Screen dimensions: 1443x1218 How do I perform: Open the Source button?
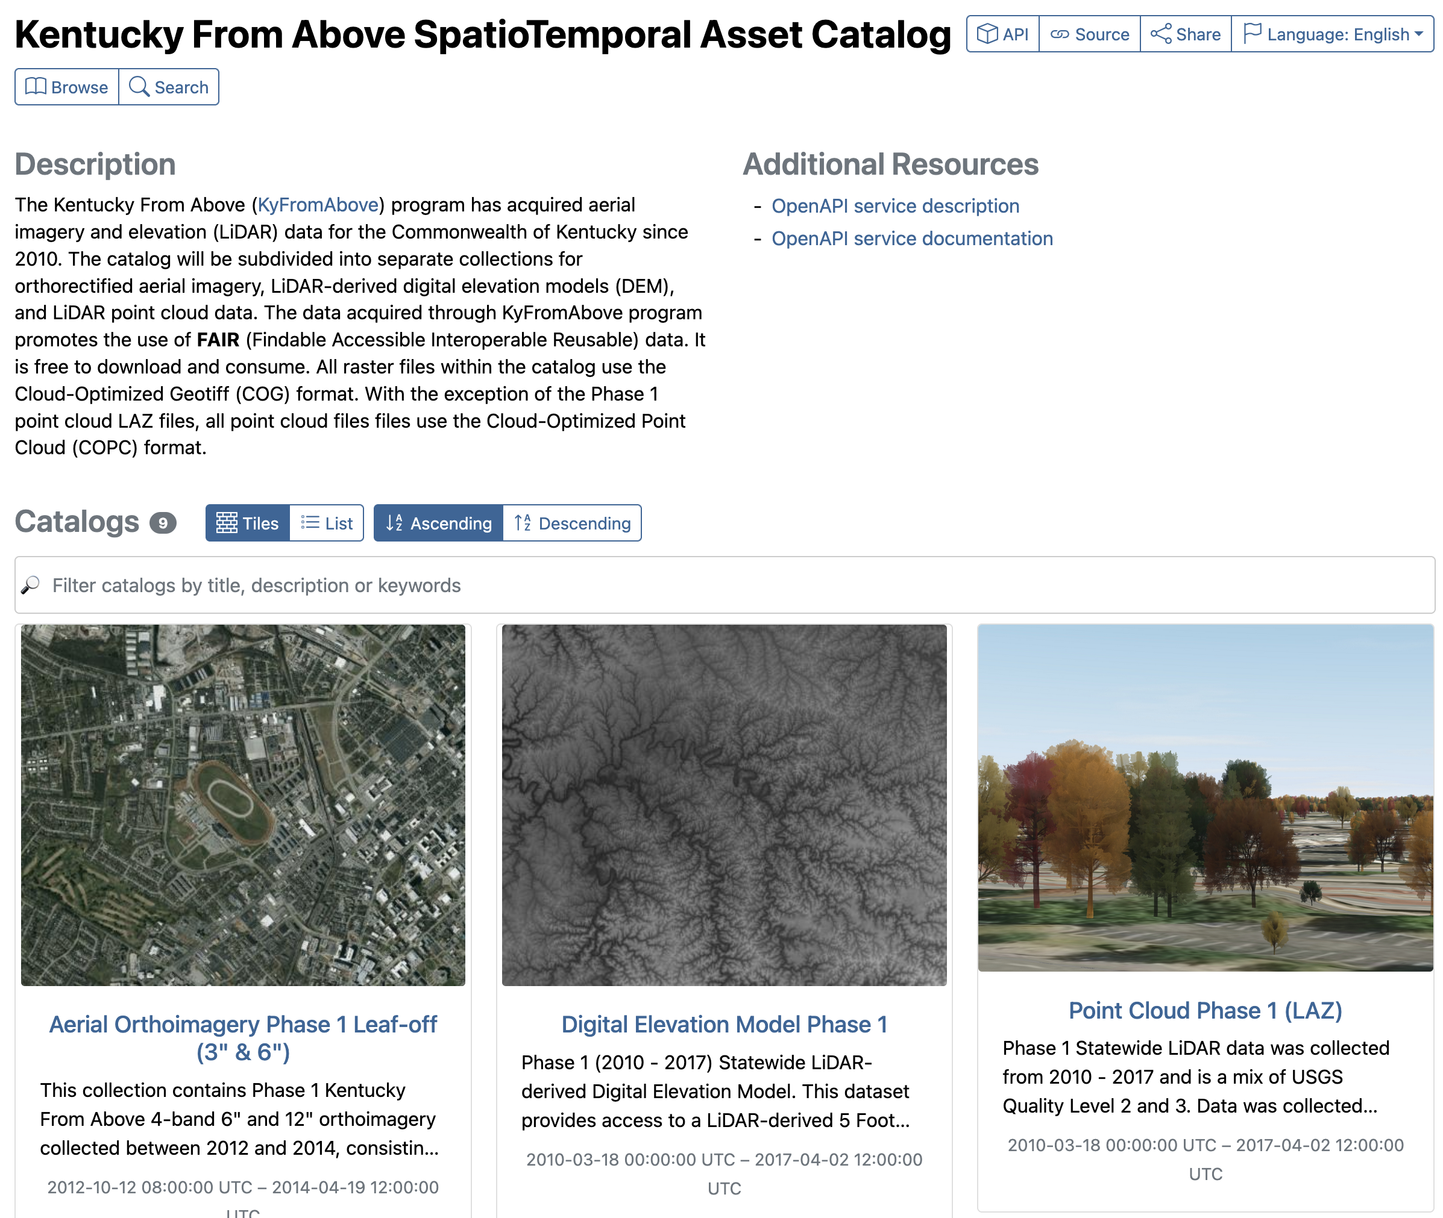(1090, 34)
